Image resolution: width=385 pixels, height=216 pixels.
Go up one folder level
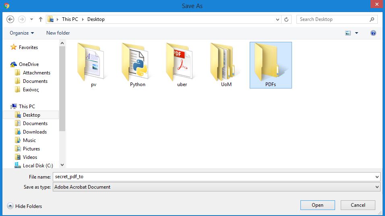click(x=41, y=19)
